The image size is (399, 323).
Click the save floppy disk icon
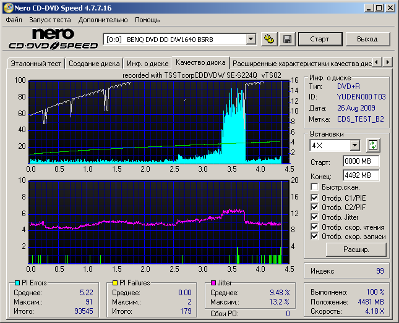[x=287, y=39]
